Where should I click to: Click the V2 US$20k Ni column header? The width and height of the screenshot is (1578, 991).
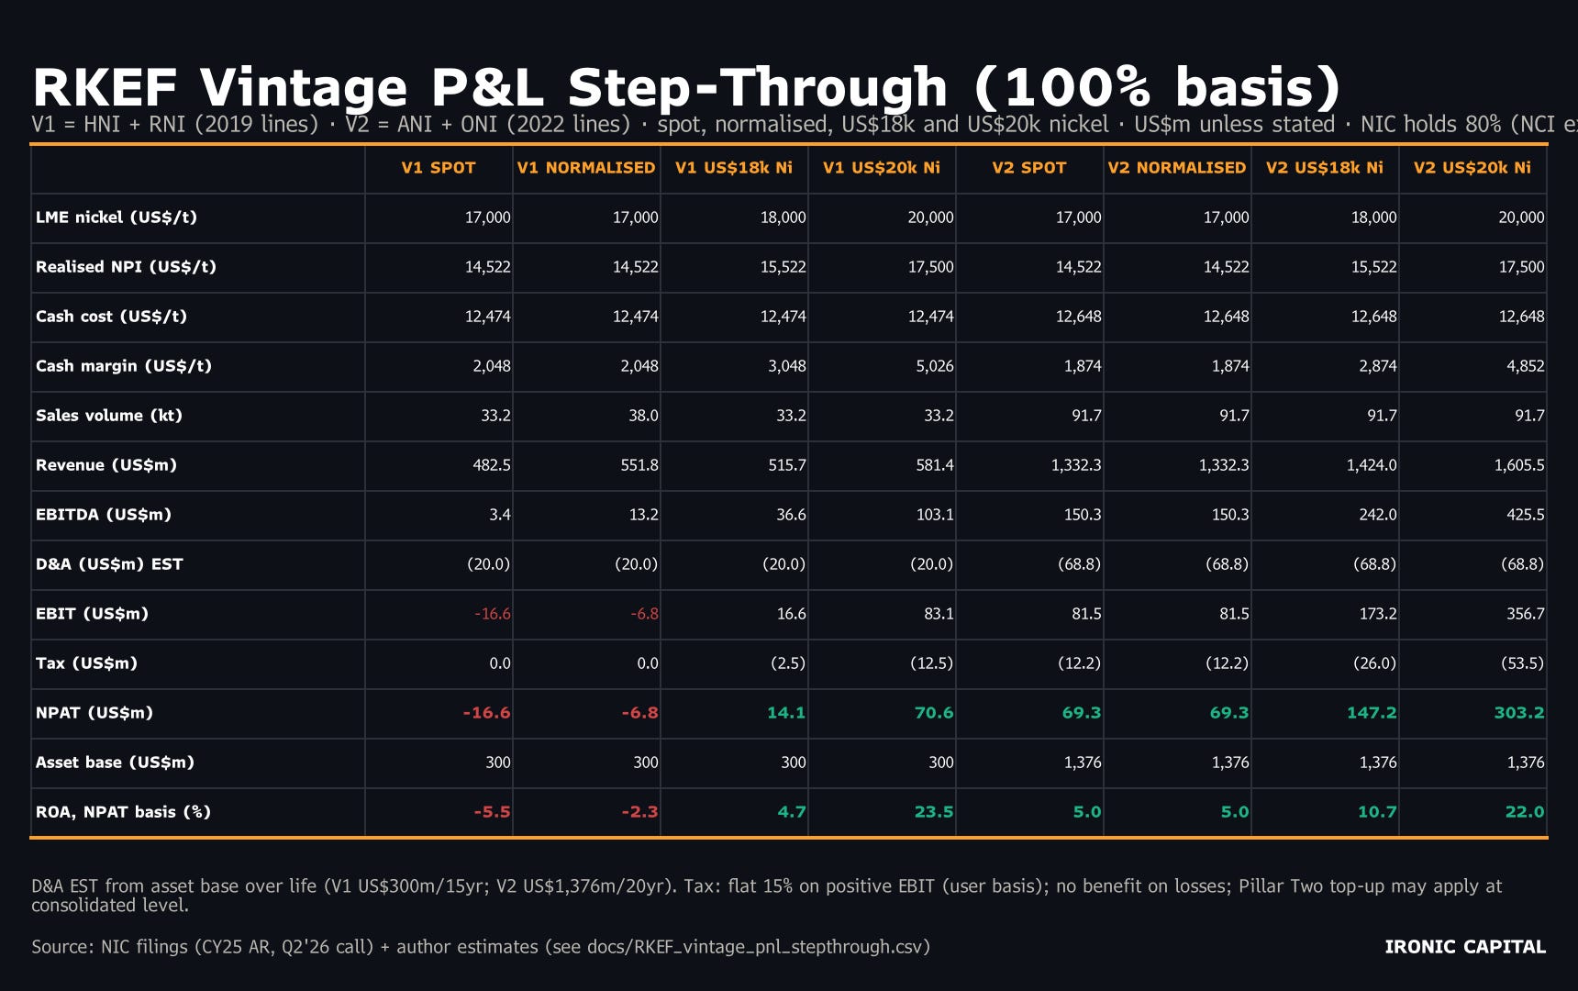pyautogui.click(x=1472, y=168)
